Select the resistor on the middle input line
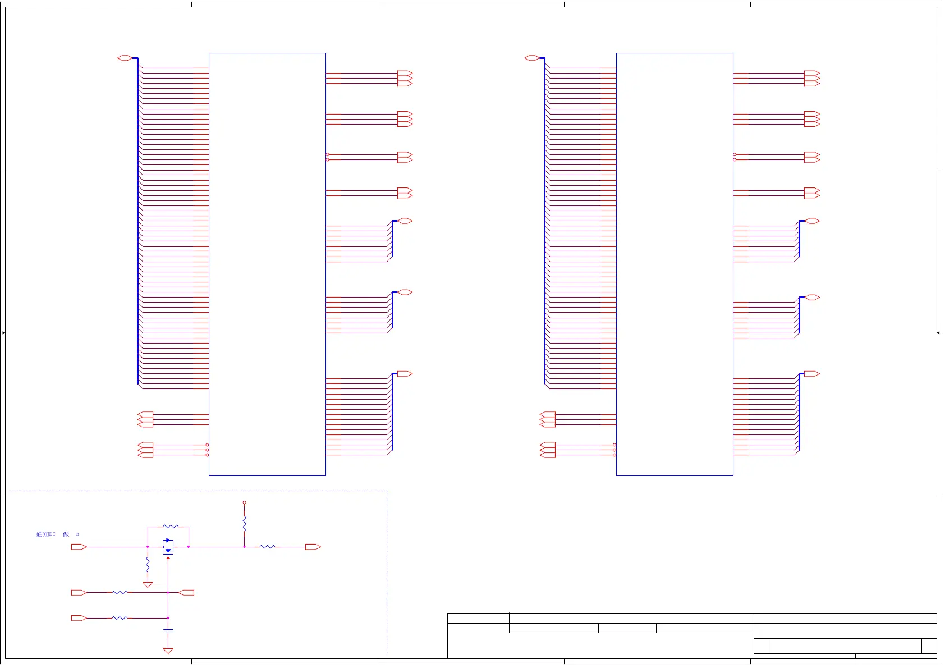This screenshot has height=668, width=945. click(x=120, y=593)
